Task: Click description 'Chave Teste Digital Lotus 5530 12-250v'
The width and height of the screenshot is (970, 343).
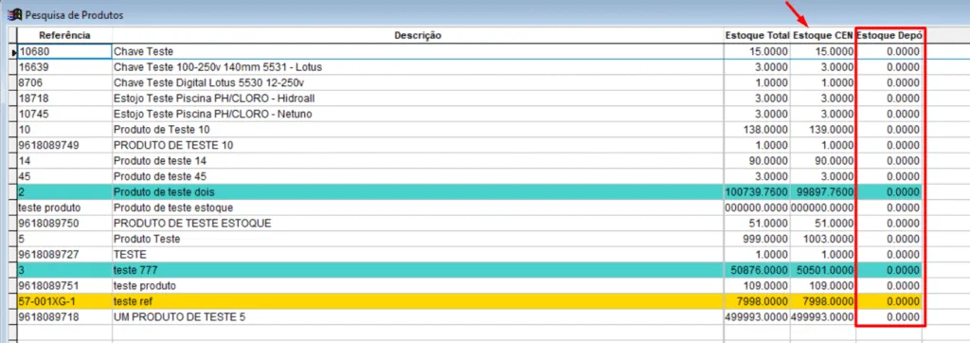Action: tap(209, 83)
